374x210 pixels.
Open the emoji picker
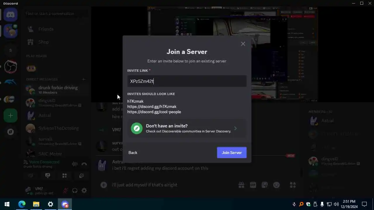[276, 185]
